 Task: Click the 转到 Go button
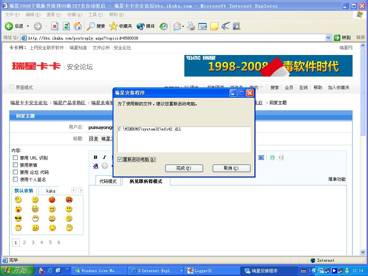tap(342, 37)
